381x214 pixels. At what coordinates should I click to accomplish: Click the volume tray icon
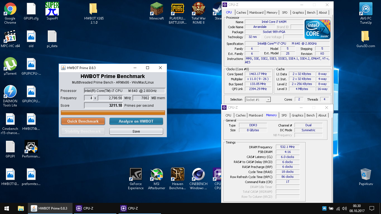[344, 208]
